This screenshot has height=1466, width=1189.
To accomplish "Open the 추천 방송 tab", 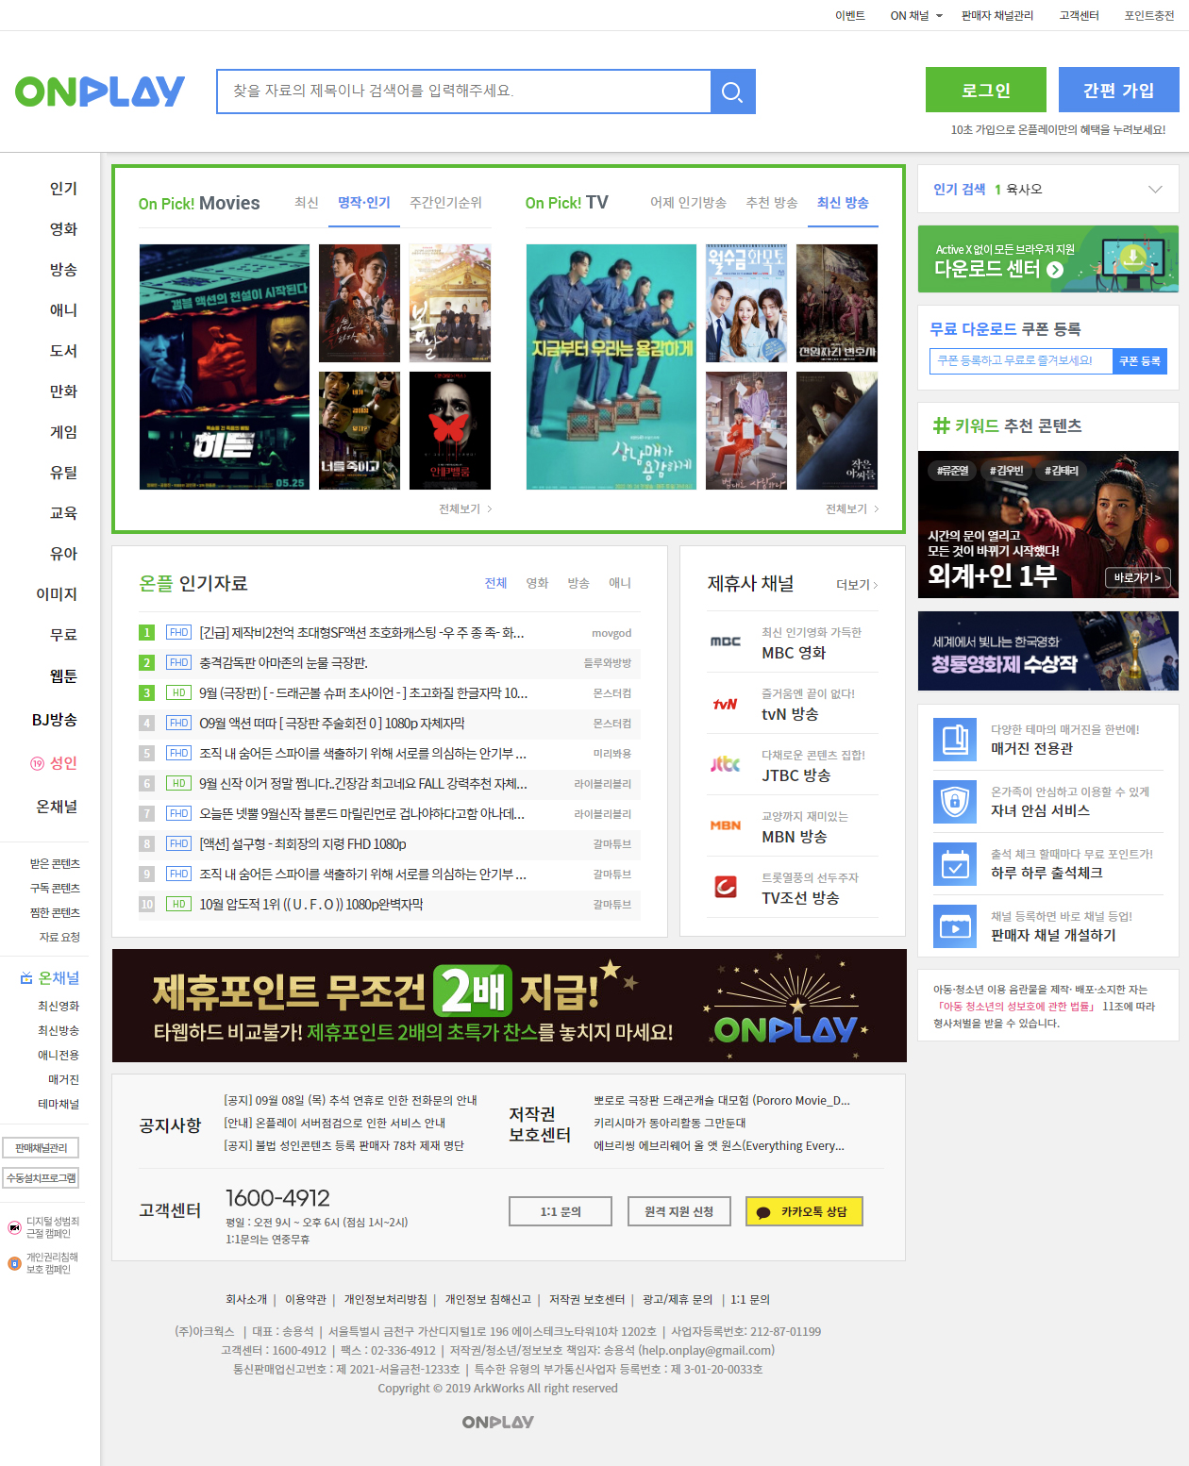I will click(772, 203).
